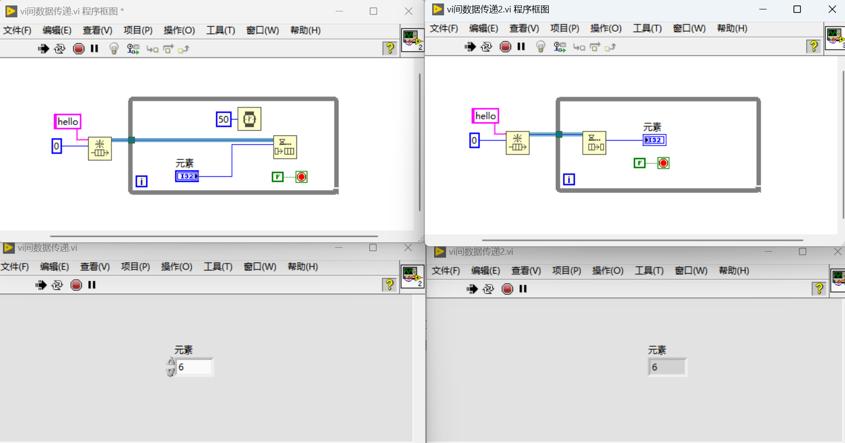Screen dimensions: 845x443
Task: Toggle False constant in vi间数据传递2 loop
Action: 640,163
